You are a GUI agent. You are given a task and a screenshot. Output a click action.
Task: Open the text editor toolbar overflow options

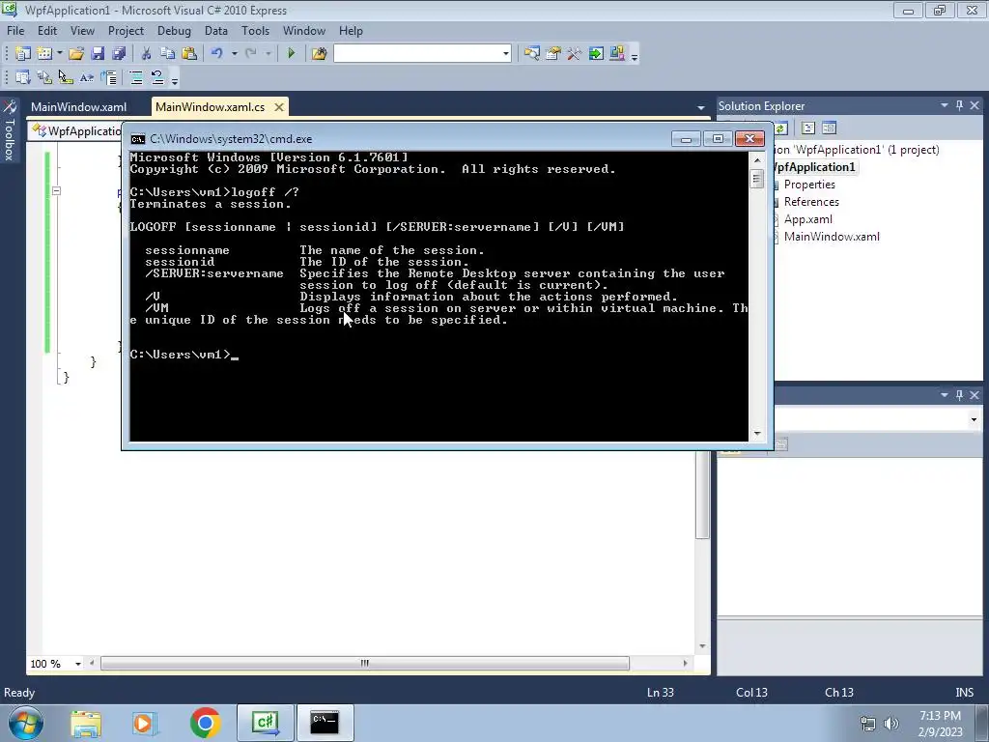pos(175,79)
